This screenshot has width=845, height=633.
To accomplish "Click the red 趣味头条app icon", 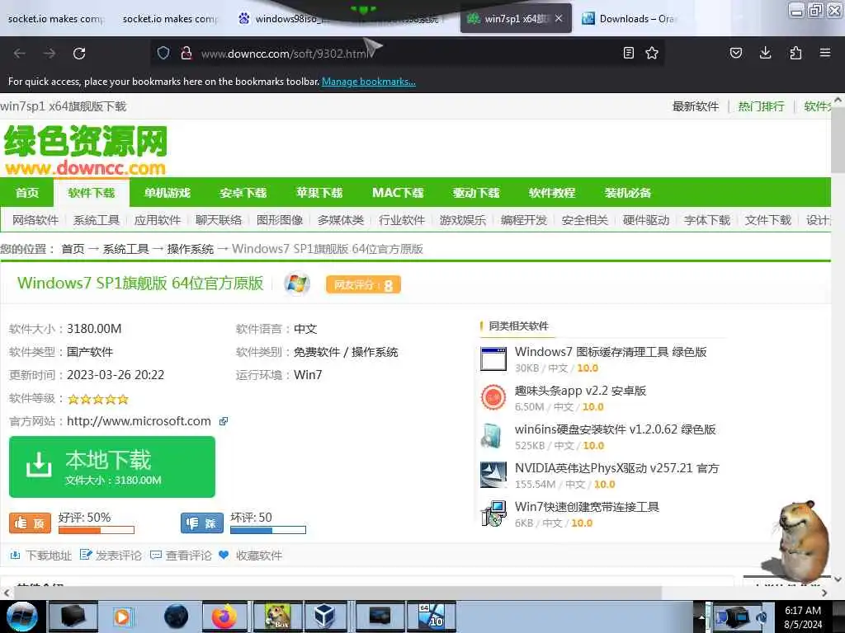I will coord(493,398).
